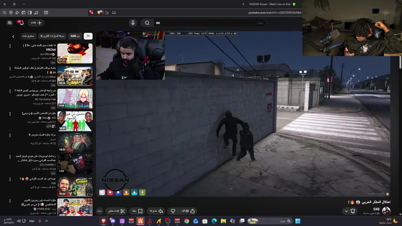This screenshot has height=226, width=402.
Task: Expand hidden system tray icons chevron
Action: pyautogui.click(x=46, y=221)
